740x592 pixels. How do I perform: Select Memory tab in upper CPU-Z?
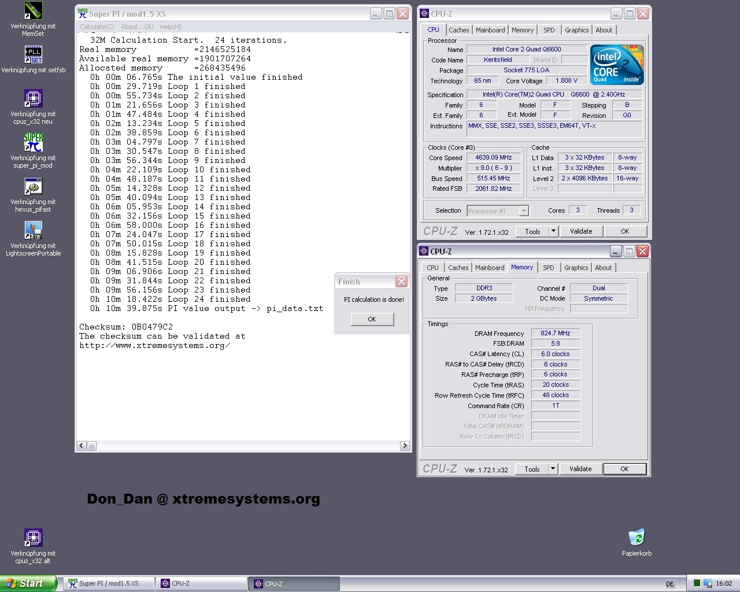[523, 30]
